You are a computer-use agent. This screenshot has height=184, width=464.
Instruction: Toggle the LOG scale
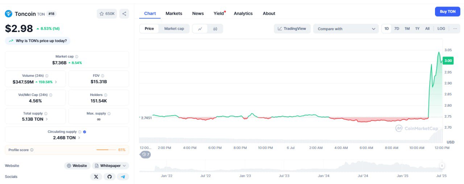[x=441, y=29]
